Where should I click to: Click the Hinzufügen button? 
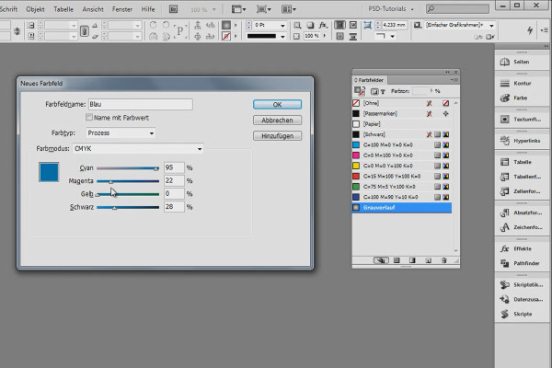point(278,136)
